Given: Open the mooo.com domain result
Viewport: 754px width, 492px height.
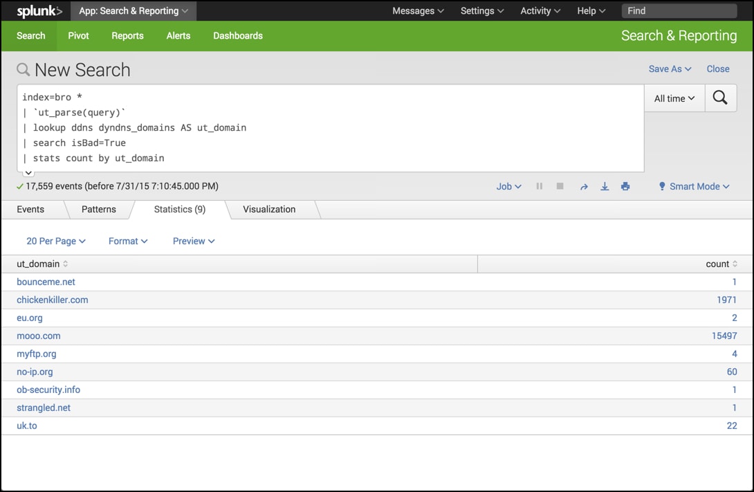Looking at the screenshot, I should (39, 336).
